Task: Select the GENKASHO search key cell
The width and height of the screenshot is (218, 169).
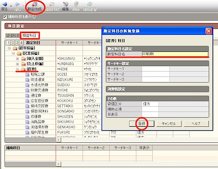Action: click(x=69, y=127)
